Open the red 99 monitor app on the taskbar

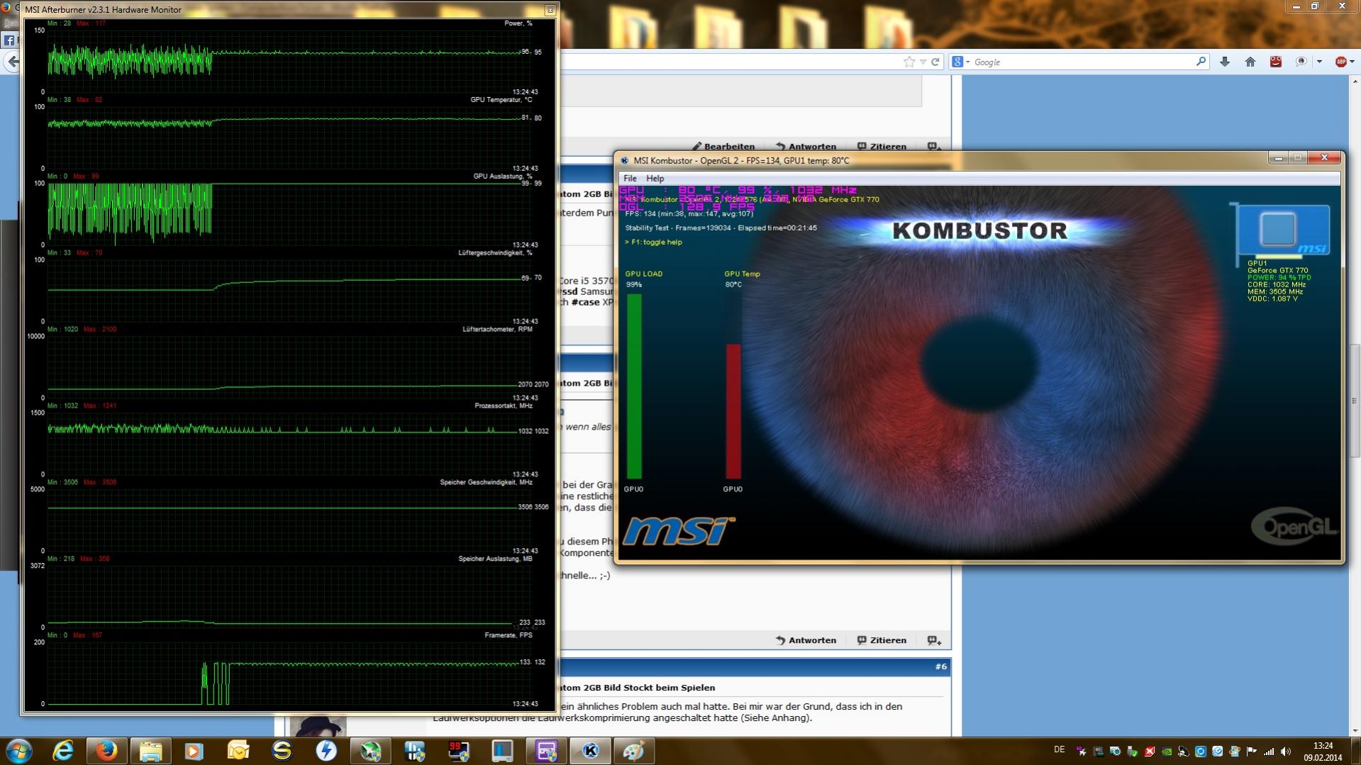[x=458, y=750]
